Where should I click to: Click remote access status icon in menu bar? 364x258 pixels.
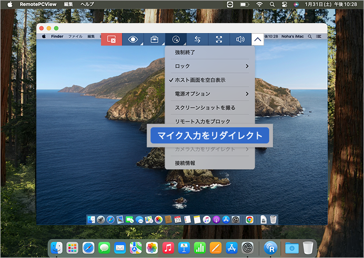230,4
